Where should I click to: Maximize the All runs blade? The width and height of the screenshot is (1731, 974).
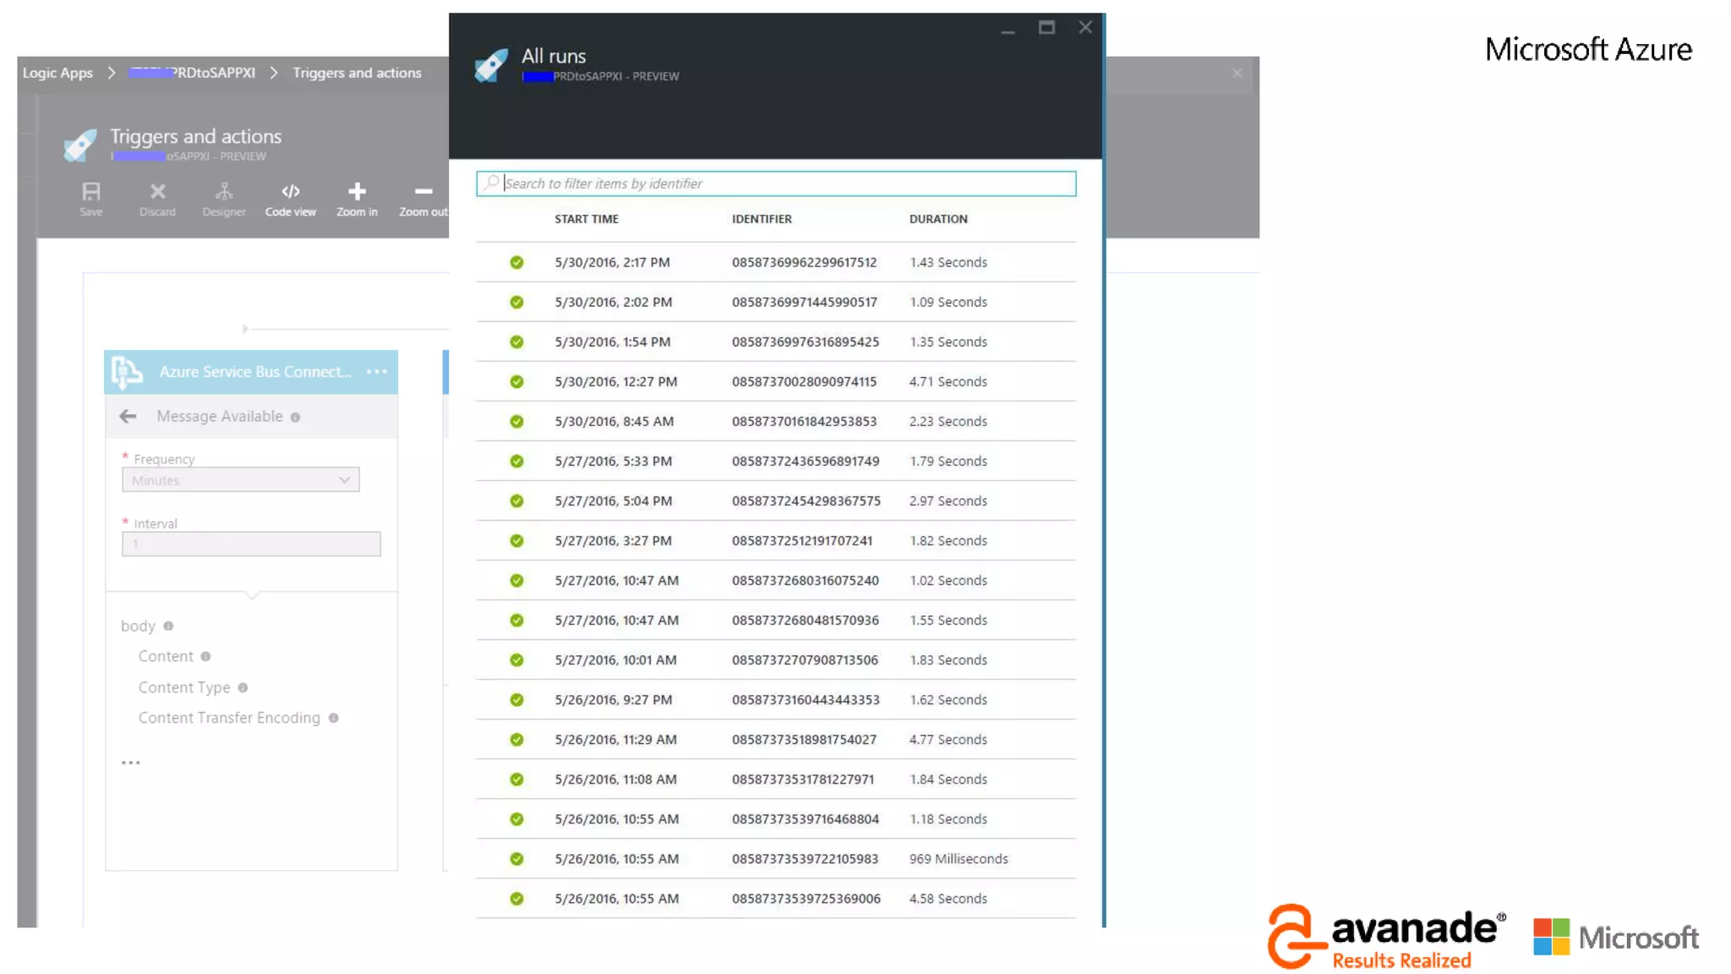tap(1046, 28)
